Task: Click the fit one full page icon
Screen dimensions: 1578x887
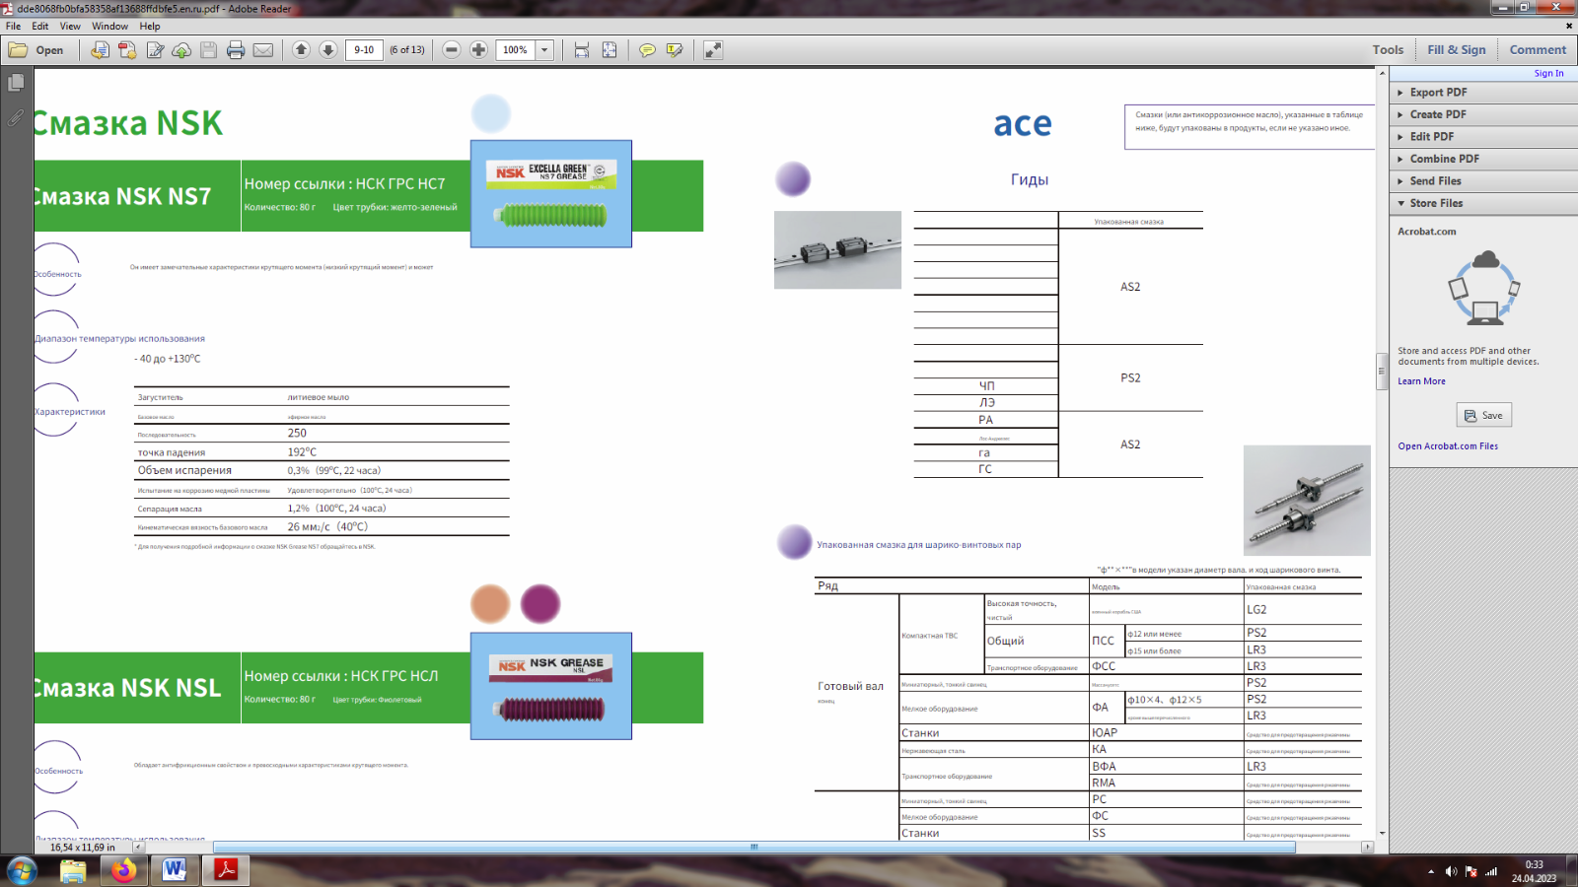Action: click(x=610, y=49)
